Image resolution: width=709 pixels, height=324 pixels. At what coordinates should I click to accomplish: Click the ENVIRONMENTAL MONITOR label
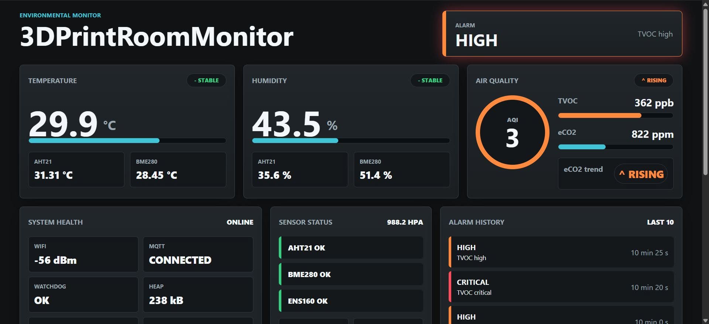60,16
